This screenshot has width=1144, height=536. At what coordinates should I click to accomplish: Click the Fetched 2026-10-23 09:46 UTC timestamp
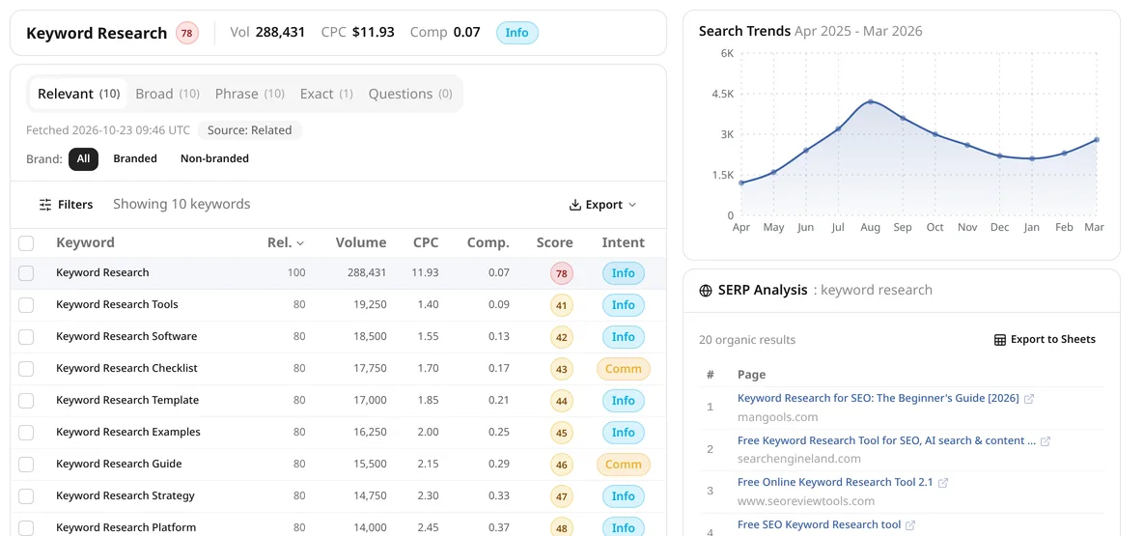click(x=108, y=130)
